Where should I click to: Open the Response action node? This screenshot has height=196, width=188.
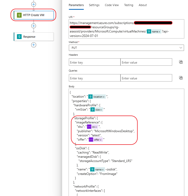(34, 37)
